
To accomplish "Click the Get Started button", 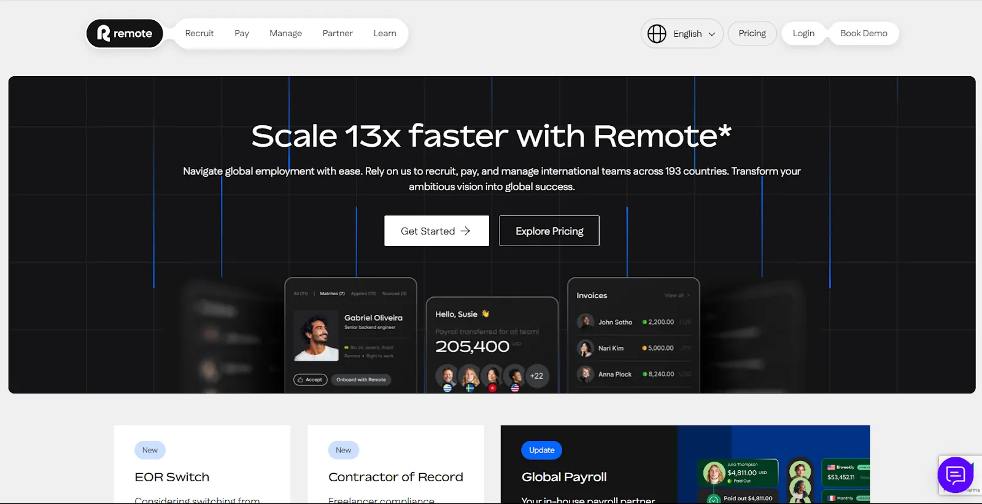I will tap(436, 231).
